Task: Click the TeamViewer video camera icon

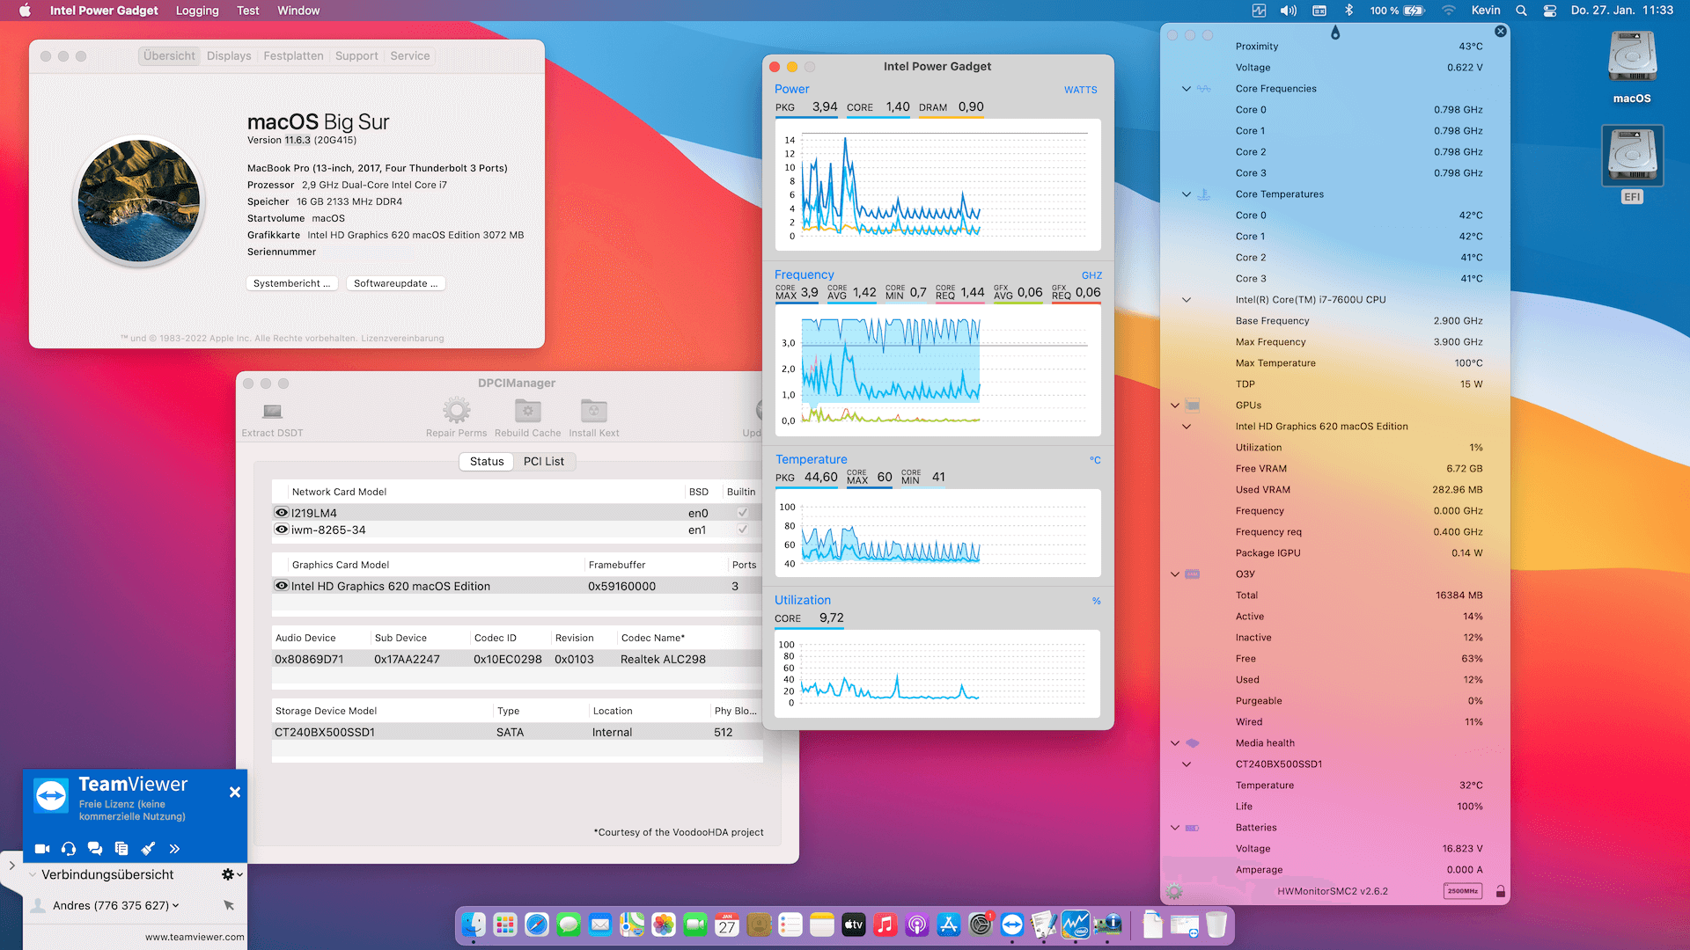Action: click(x=42, y=849)
